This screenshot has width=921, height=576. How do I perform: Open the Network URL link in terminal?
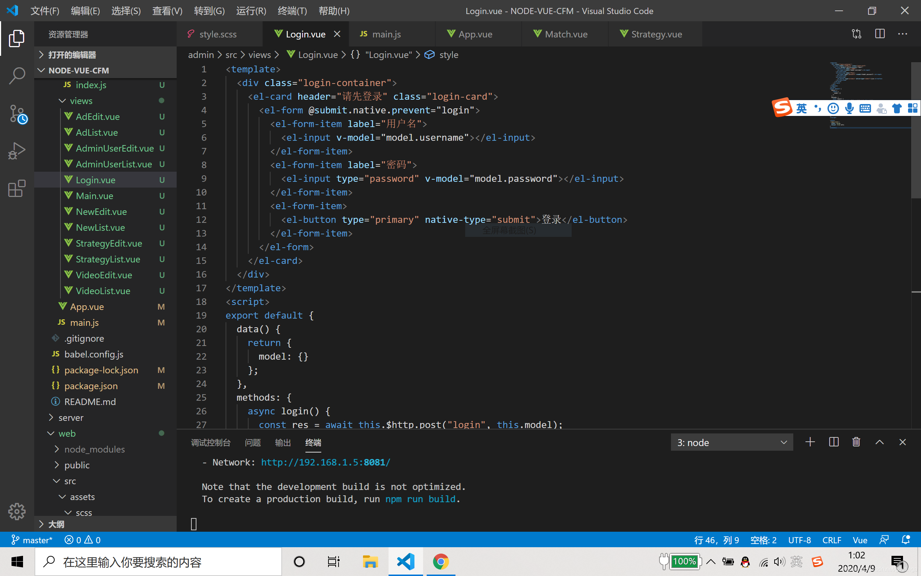325,462
